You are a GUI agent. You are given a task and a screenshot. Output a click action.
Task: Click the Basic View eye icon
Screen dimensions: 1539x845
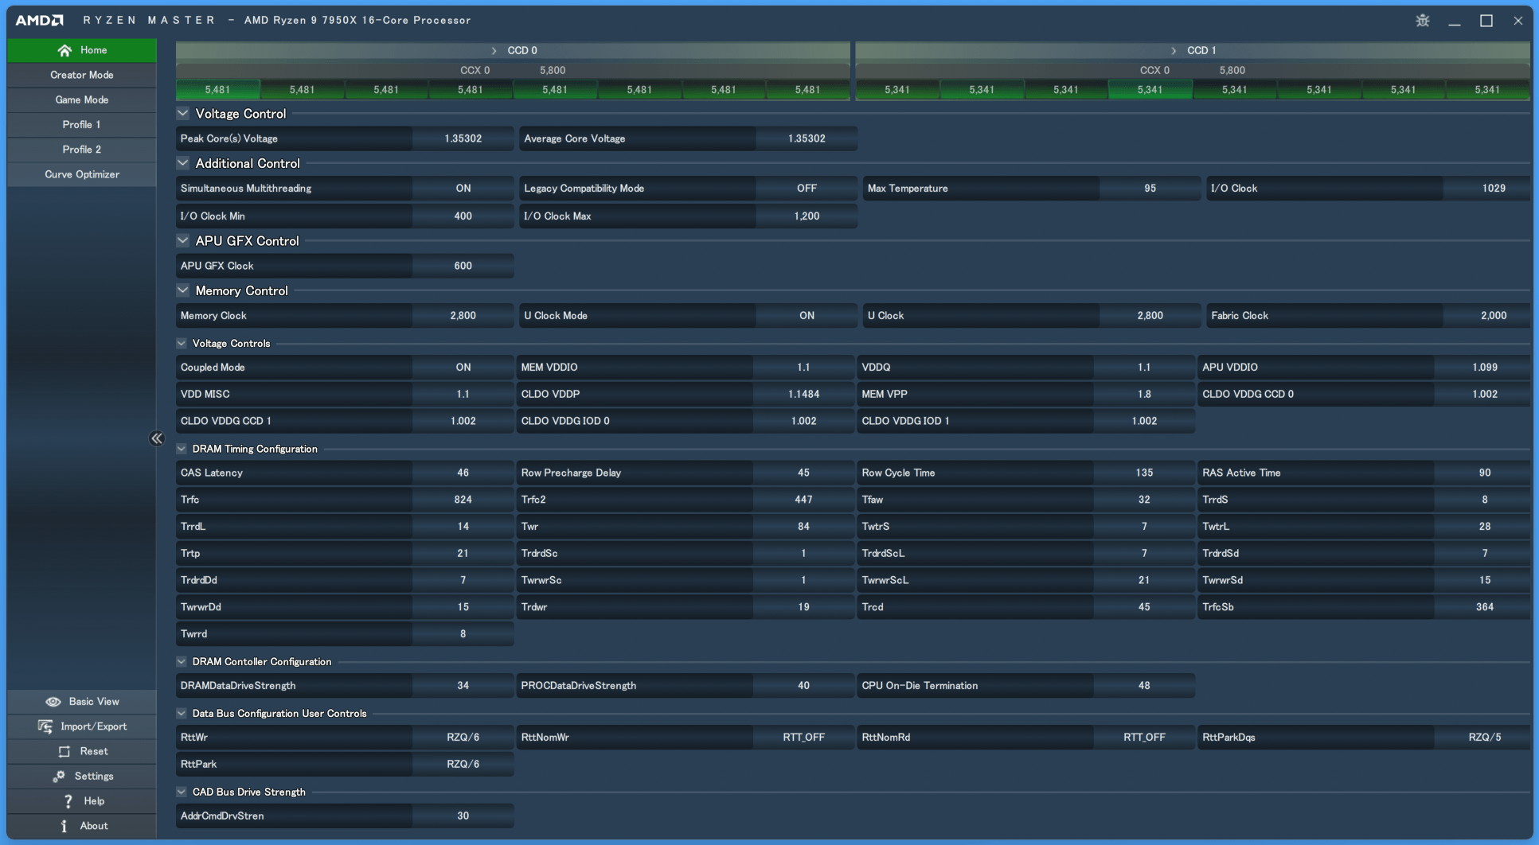click(53, 702)
